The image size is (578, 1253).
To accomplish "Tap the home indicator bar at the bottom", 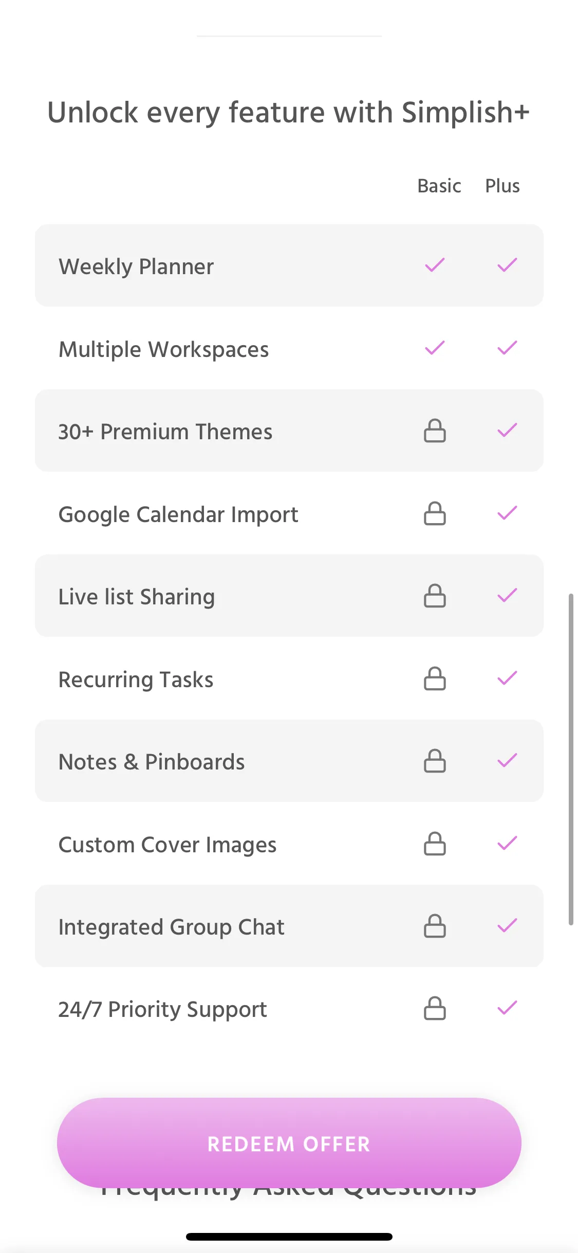I will coord(289,1237).
